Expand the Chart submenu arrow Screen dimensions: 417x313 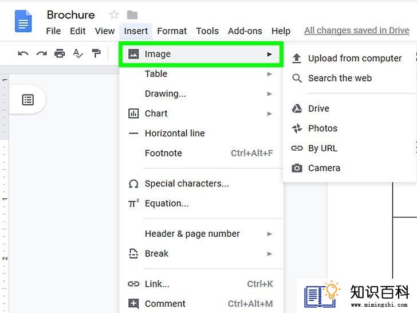tap(269, 114)
